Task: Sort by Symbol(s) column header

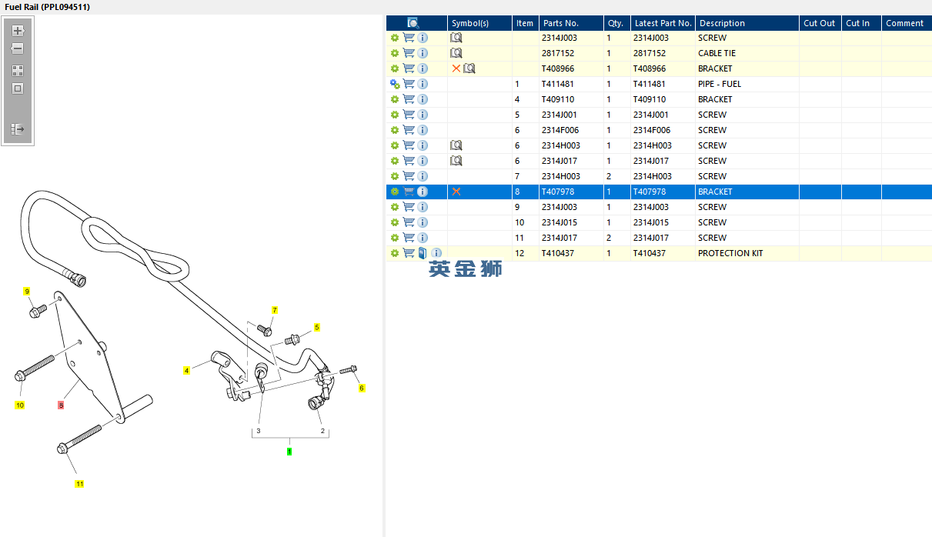Action: coord(479,23)
